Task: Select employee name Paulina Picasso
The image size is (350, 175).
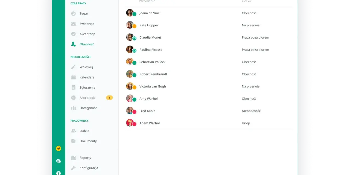Action: [x=151, y=50]
